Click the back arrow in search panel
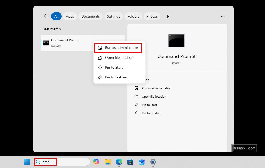 (46, 16)
